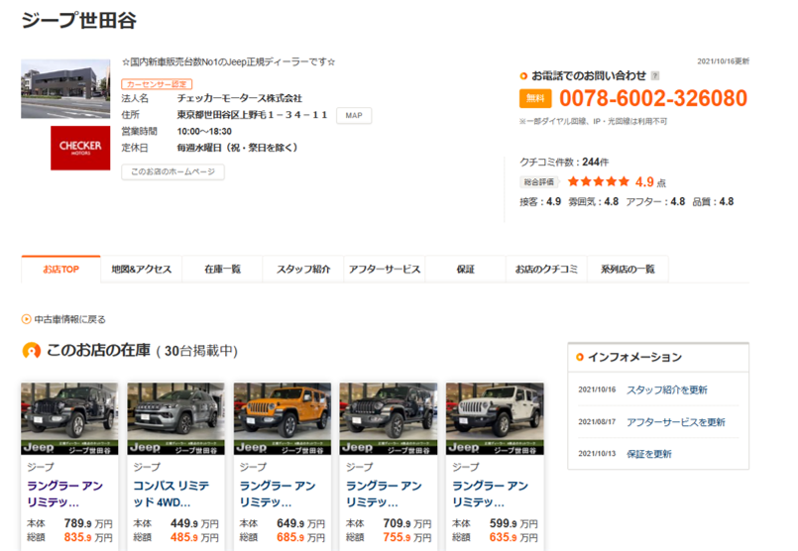
Task: Click the dealership building photo
Action: pos(66,89)
